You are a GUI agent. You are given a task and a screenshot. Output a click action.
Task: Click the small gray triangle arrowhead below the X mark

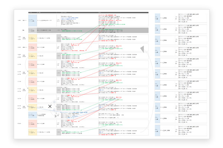coord(56,116)
